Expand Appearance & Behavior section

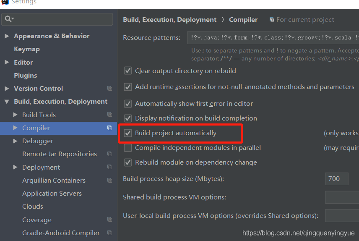pyautogui.click(x=7, y=36)
